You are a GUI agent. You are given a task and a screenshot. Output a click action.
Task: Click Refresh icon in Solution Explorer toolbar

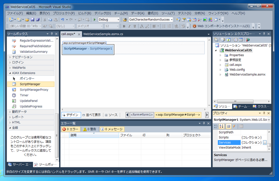(x=229, y=40)
